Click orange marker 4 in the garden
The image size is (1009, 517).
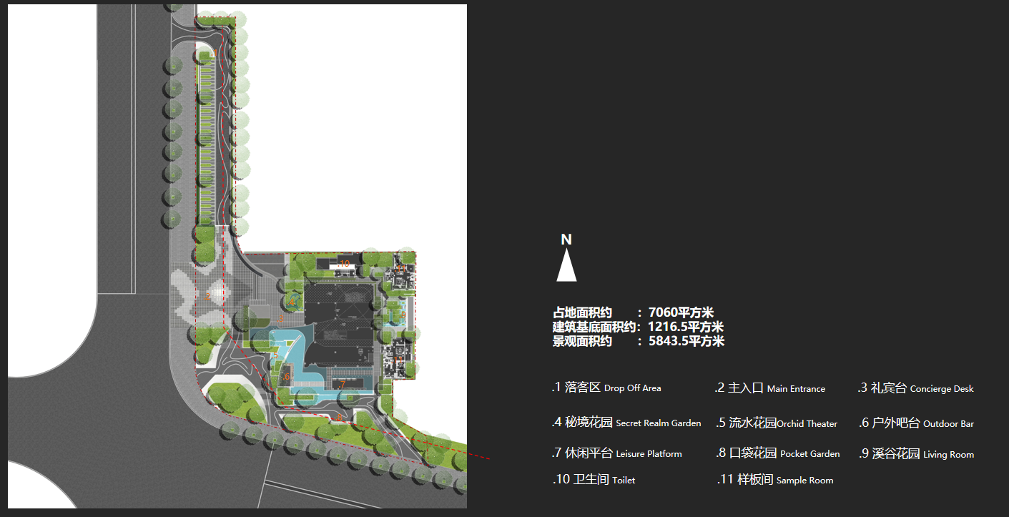click(x=292, y=302)
